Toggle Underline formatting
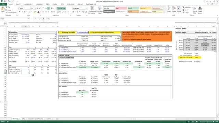The width and height of the screenshot is (219, 123). pyautogui.click(x=25, y=12)
